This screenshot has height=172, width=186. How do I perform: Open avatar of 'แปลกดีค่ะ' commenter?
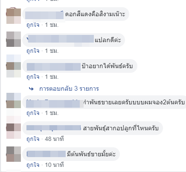tap(14, 40)
